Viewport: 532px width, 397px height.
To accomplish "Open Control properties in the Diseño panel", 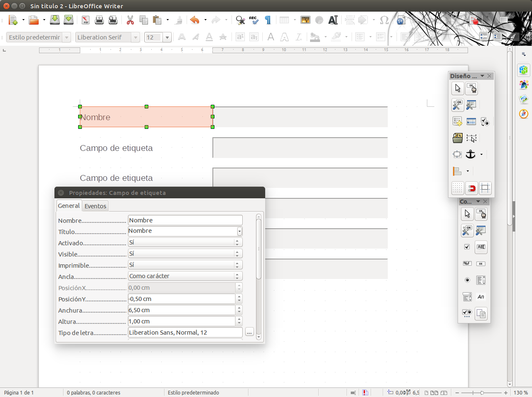I will [457, 105].
